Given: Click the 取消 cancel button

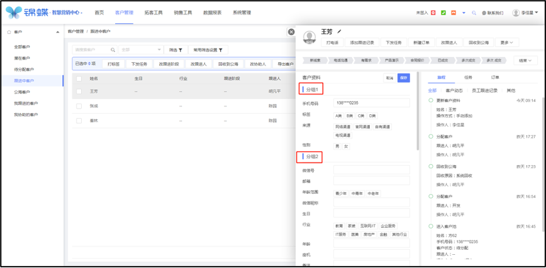Looking at the screenshot, I should pyautogui.click(x=389, y=78).
